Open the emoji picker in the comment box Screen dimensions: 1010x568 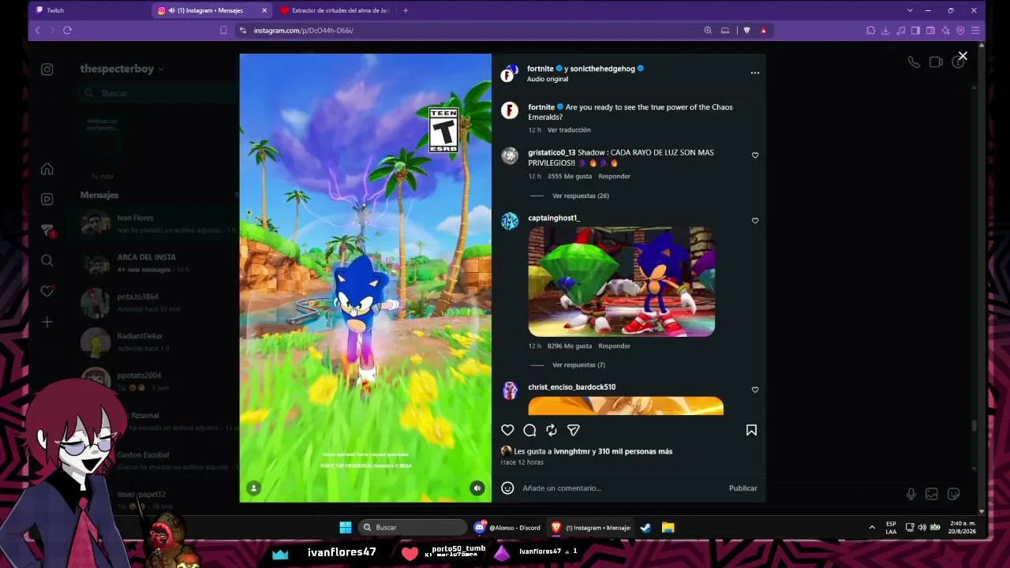tap(507, 488)
